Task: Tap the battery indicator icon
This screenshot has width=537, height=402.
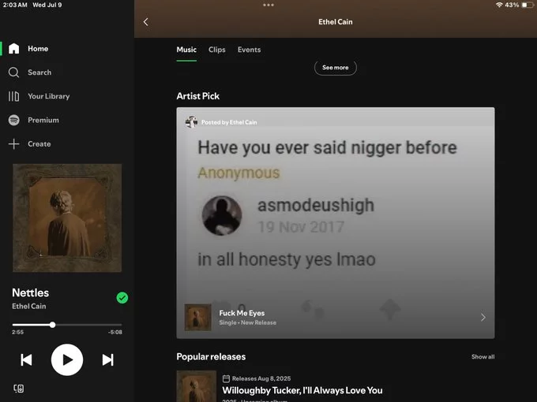Action: (x=527, y=5)
